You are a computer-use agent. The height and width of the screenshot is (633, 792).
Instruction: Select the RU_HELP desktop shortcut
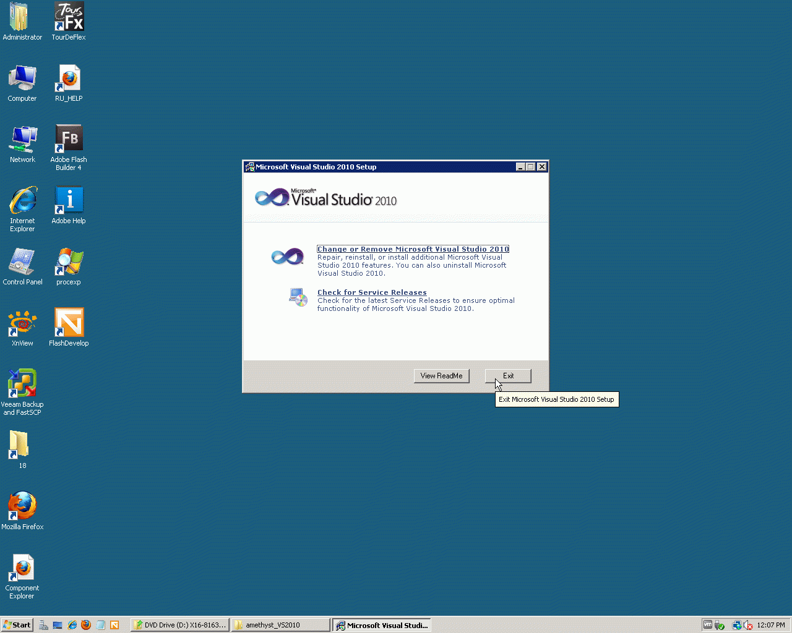[x=69, y=83]
